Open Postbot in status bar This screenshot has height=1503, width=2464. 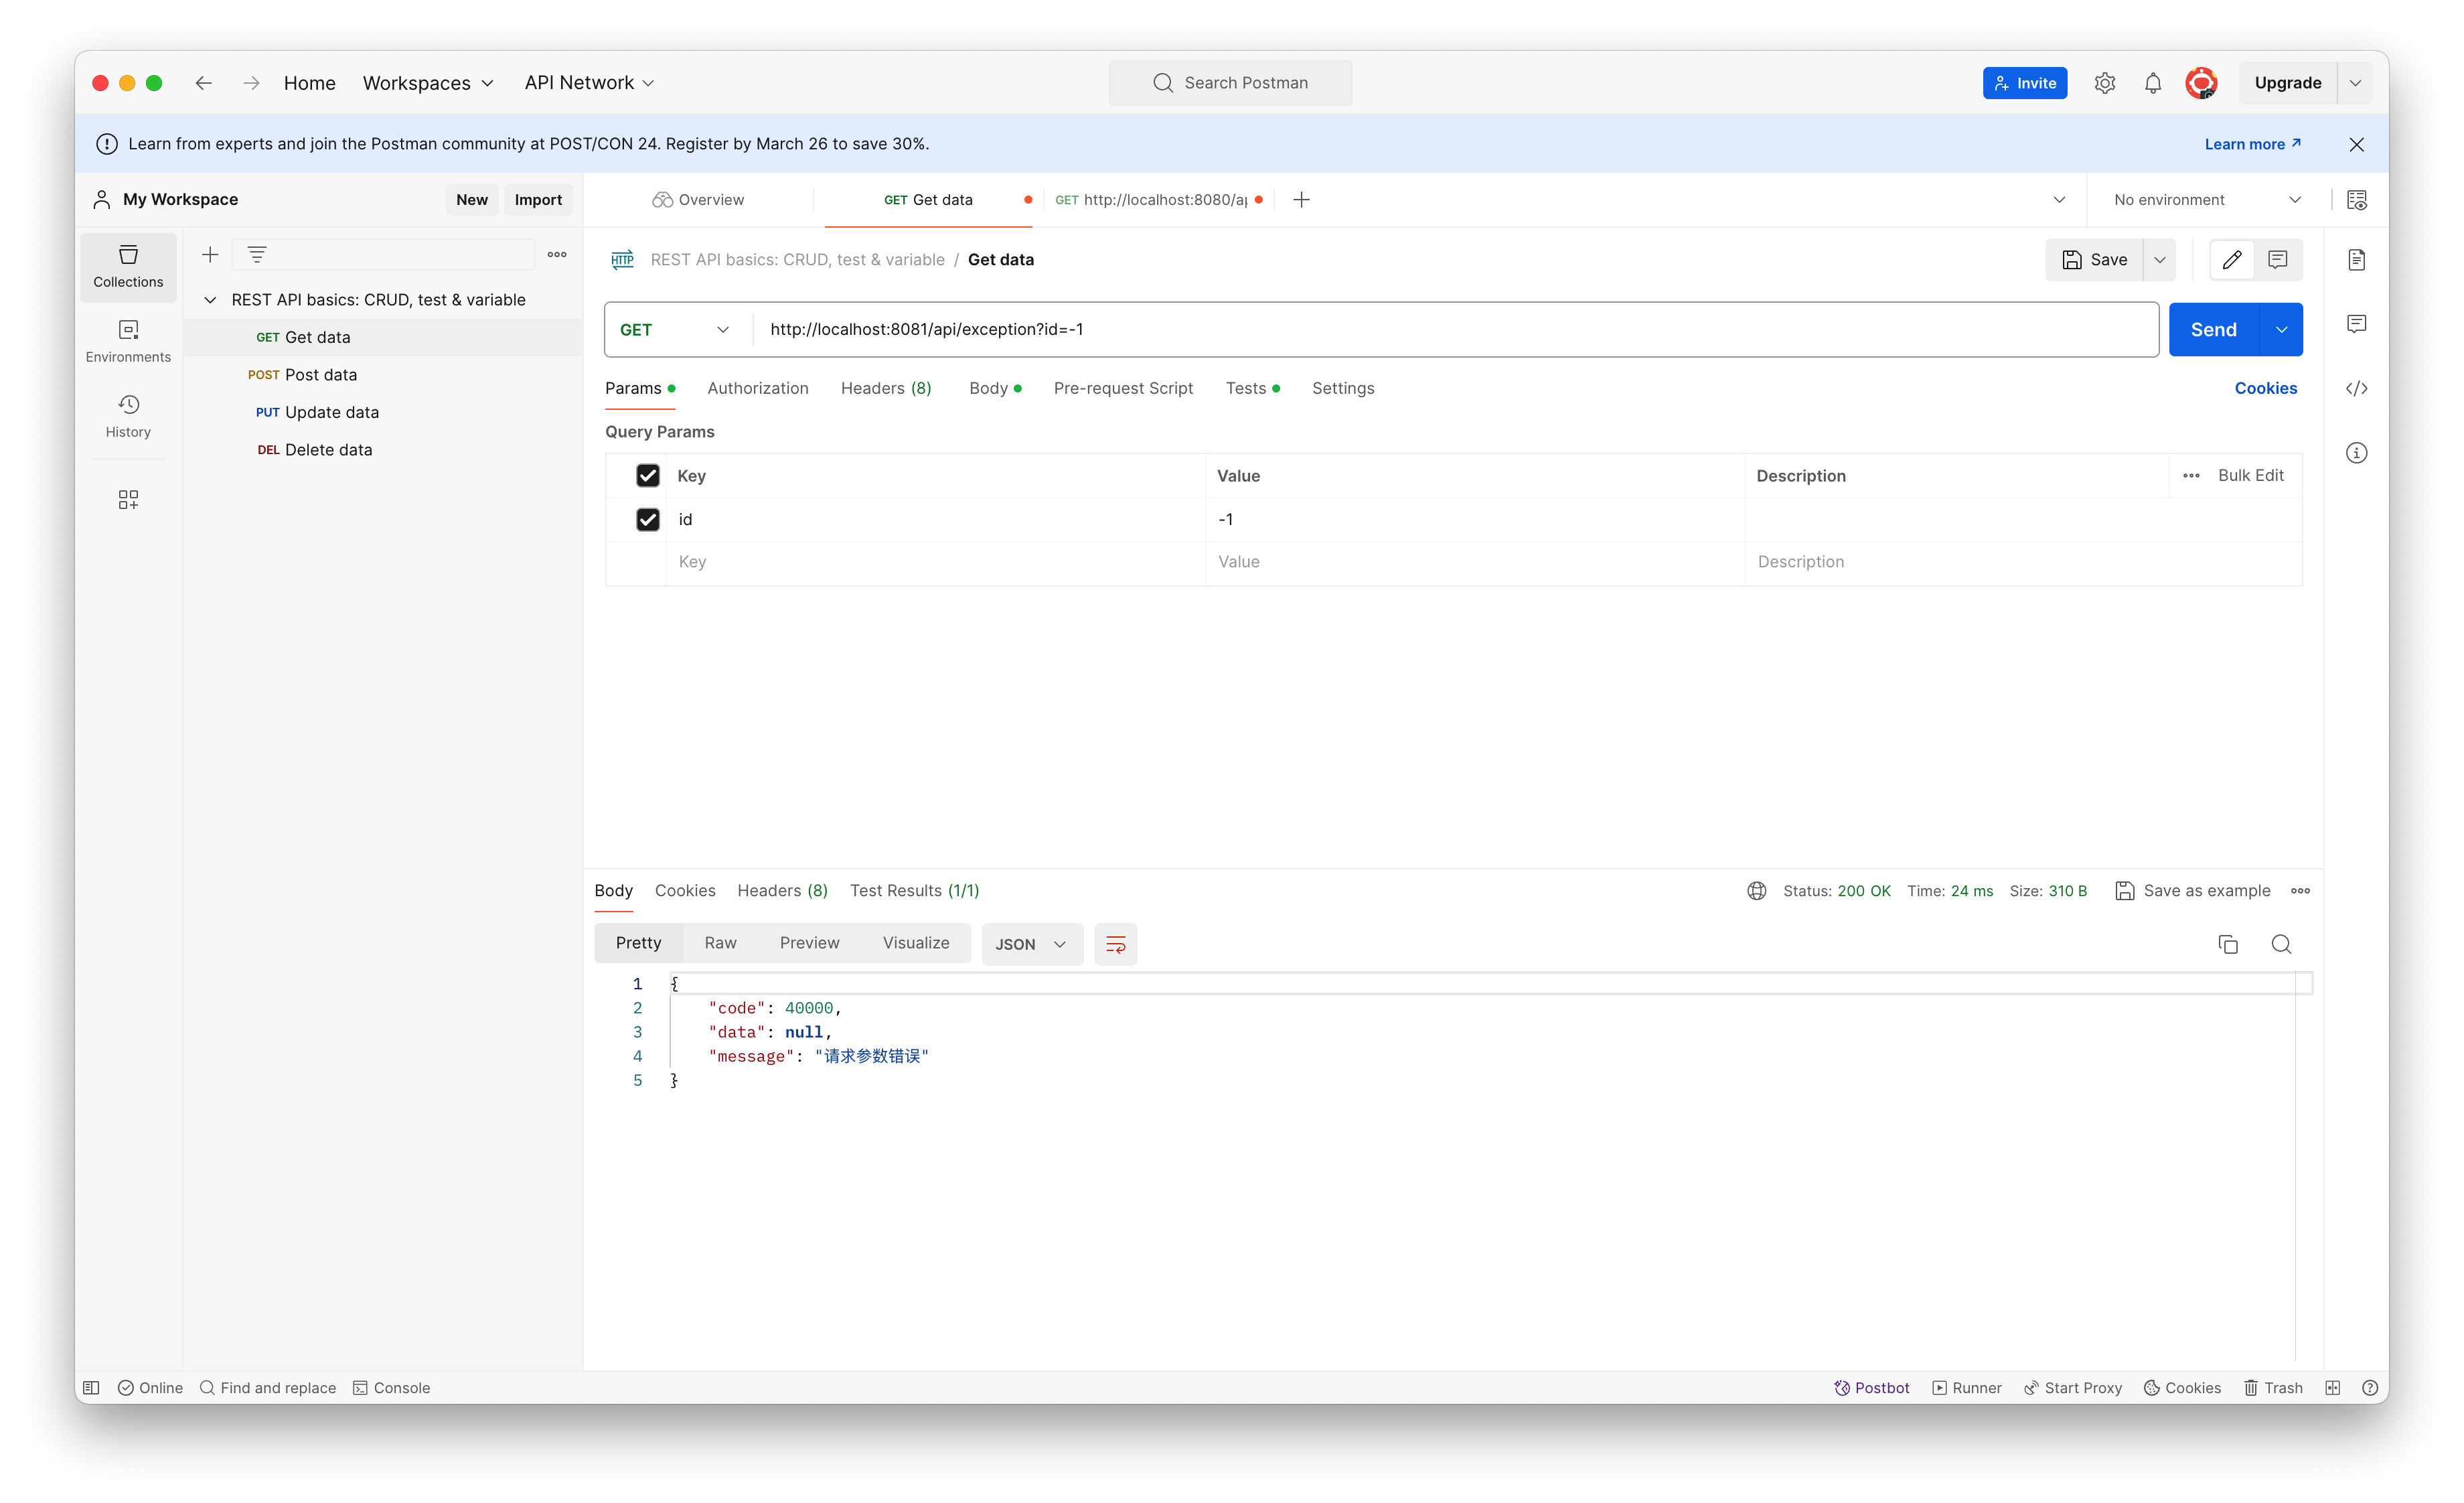point(1871,1388)
